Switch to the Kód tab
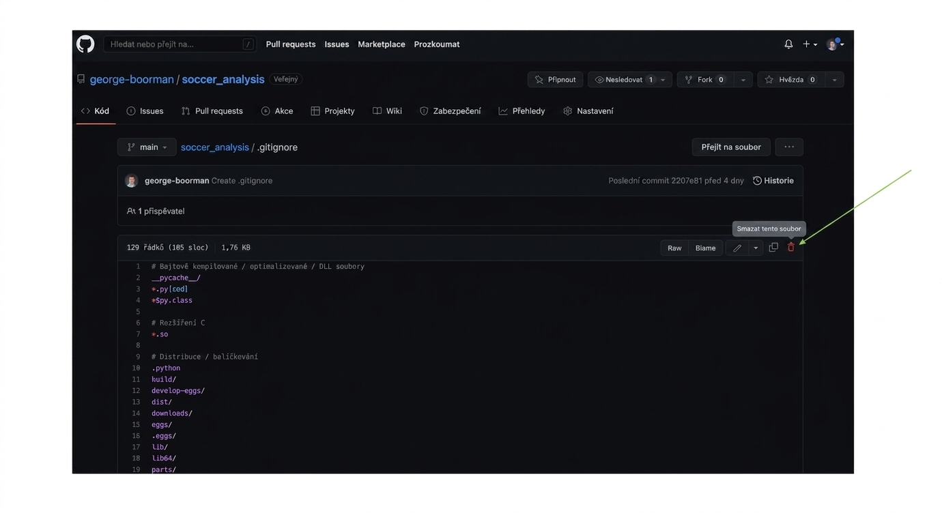 coord(95,111)
